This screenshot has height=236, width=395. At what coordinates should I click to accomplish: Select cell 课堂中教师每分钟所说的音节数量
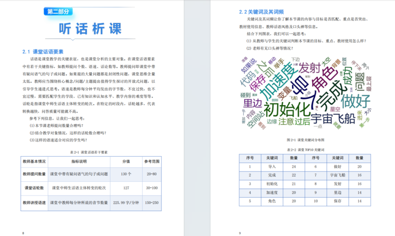(79, 202)
